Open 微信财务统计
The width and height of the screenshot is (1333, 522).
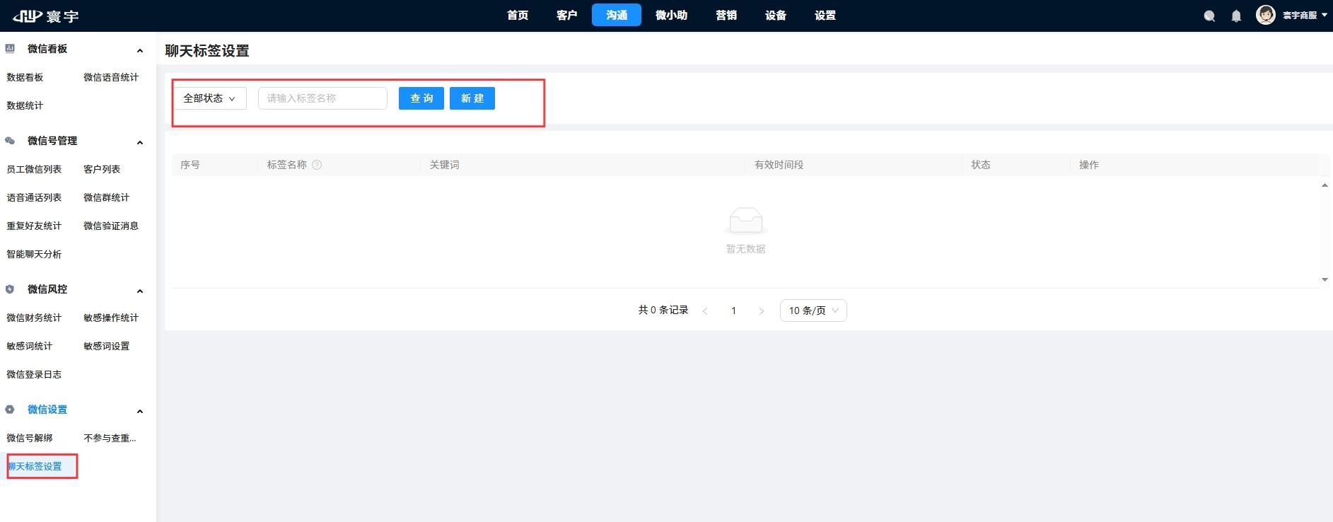click(x=34, y=318)
